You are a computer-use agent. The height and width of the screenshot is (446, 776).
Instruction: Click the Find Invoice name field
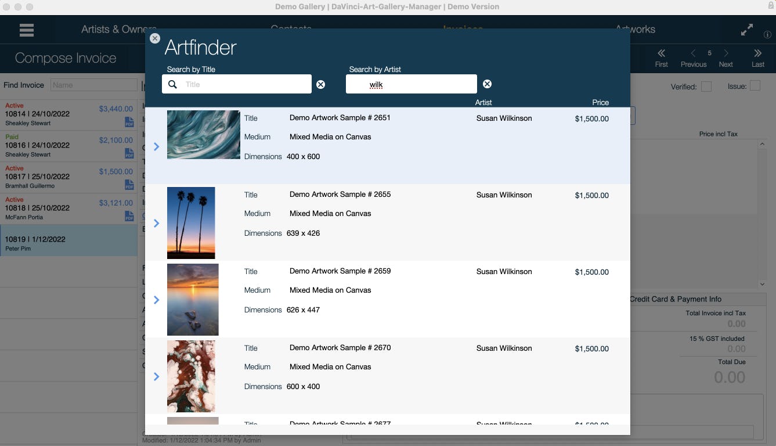click(93, 85)
